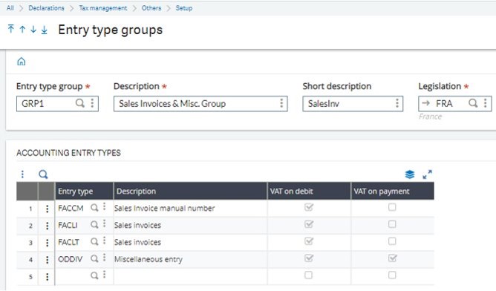Expand the grid to full screen
The height and width of the screenshot is (291, 496).
[x=428, y=174]
